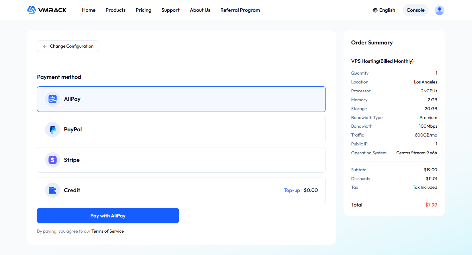Open the Pricing page
This screenshot has height=255, width=472.
coord(143,10)
